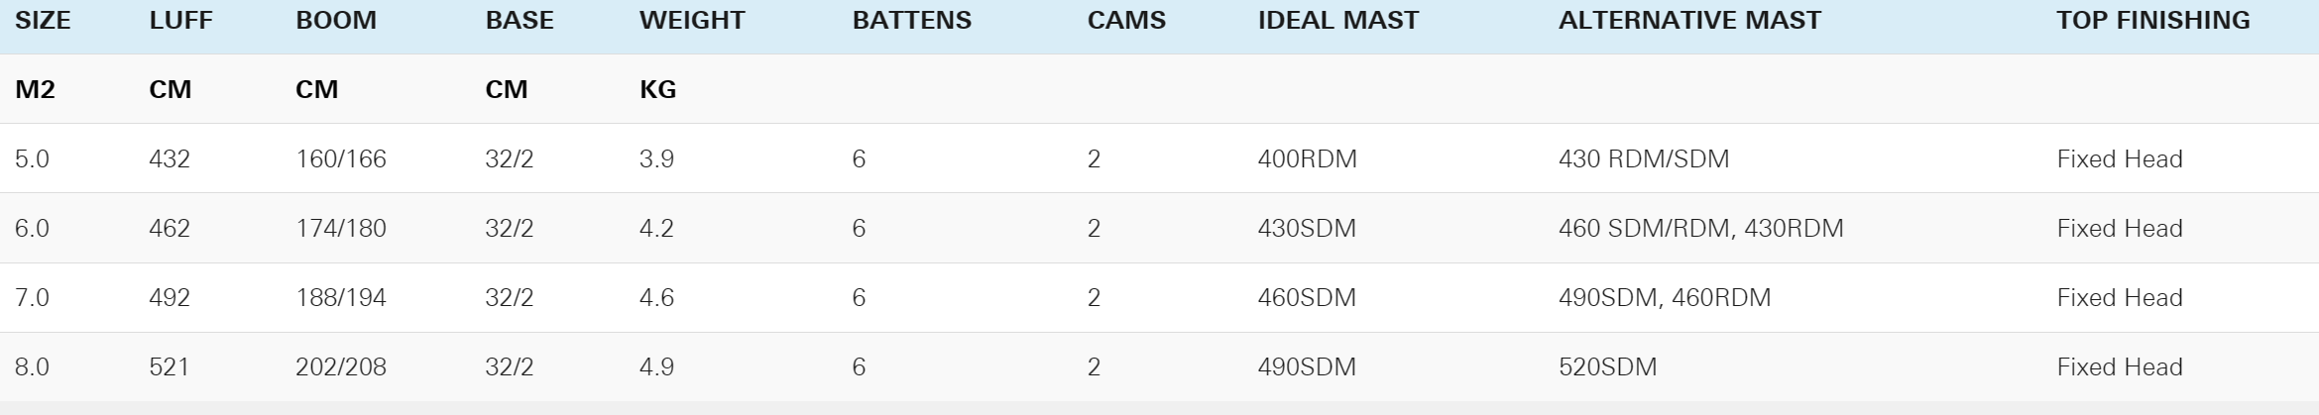Viewport: 2319px width, 415px height.
Task: Click the SIZE column header
Action: [43, 20]
